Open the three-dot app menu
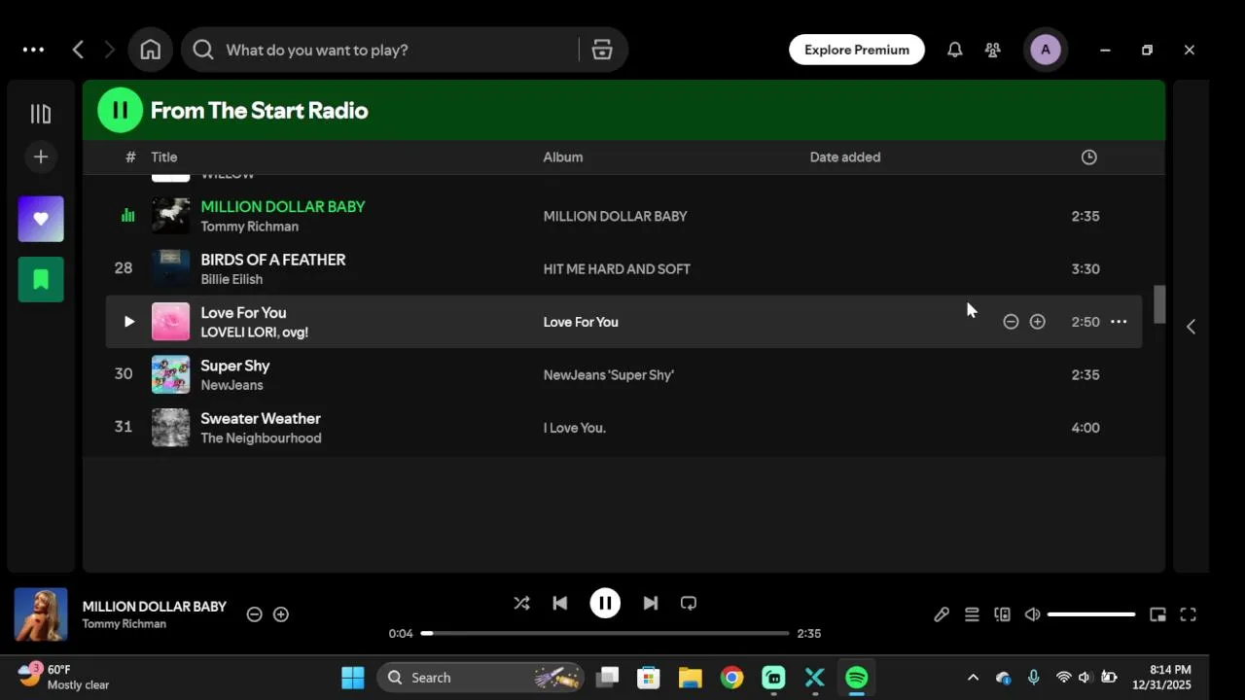1245x700 pixels. tap(33, 50)
